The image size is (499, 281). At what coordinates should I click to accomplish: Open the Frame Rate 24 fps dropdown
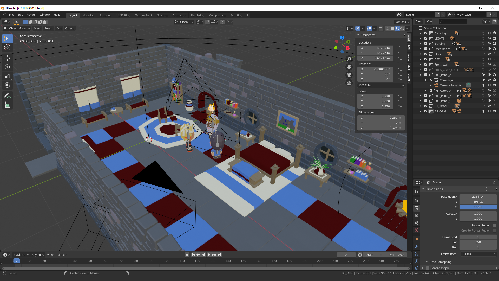point(478,254)
